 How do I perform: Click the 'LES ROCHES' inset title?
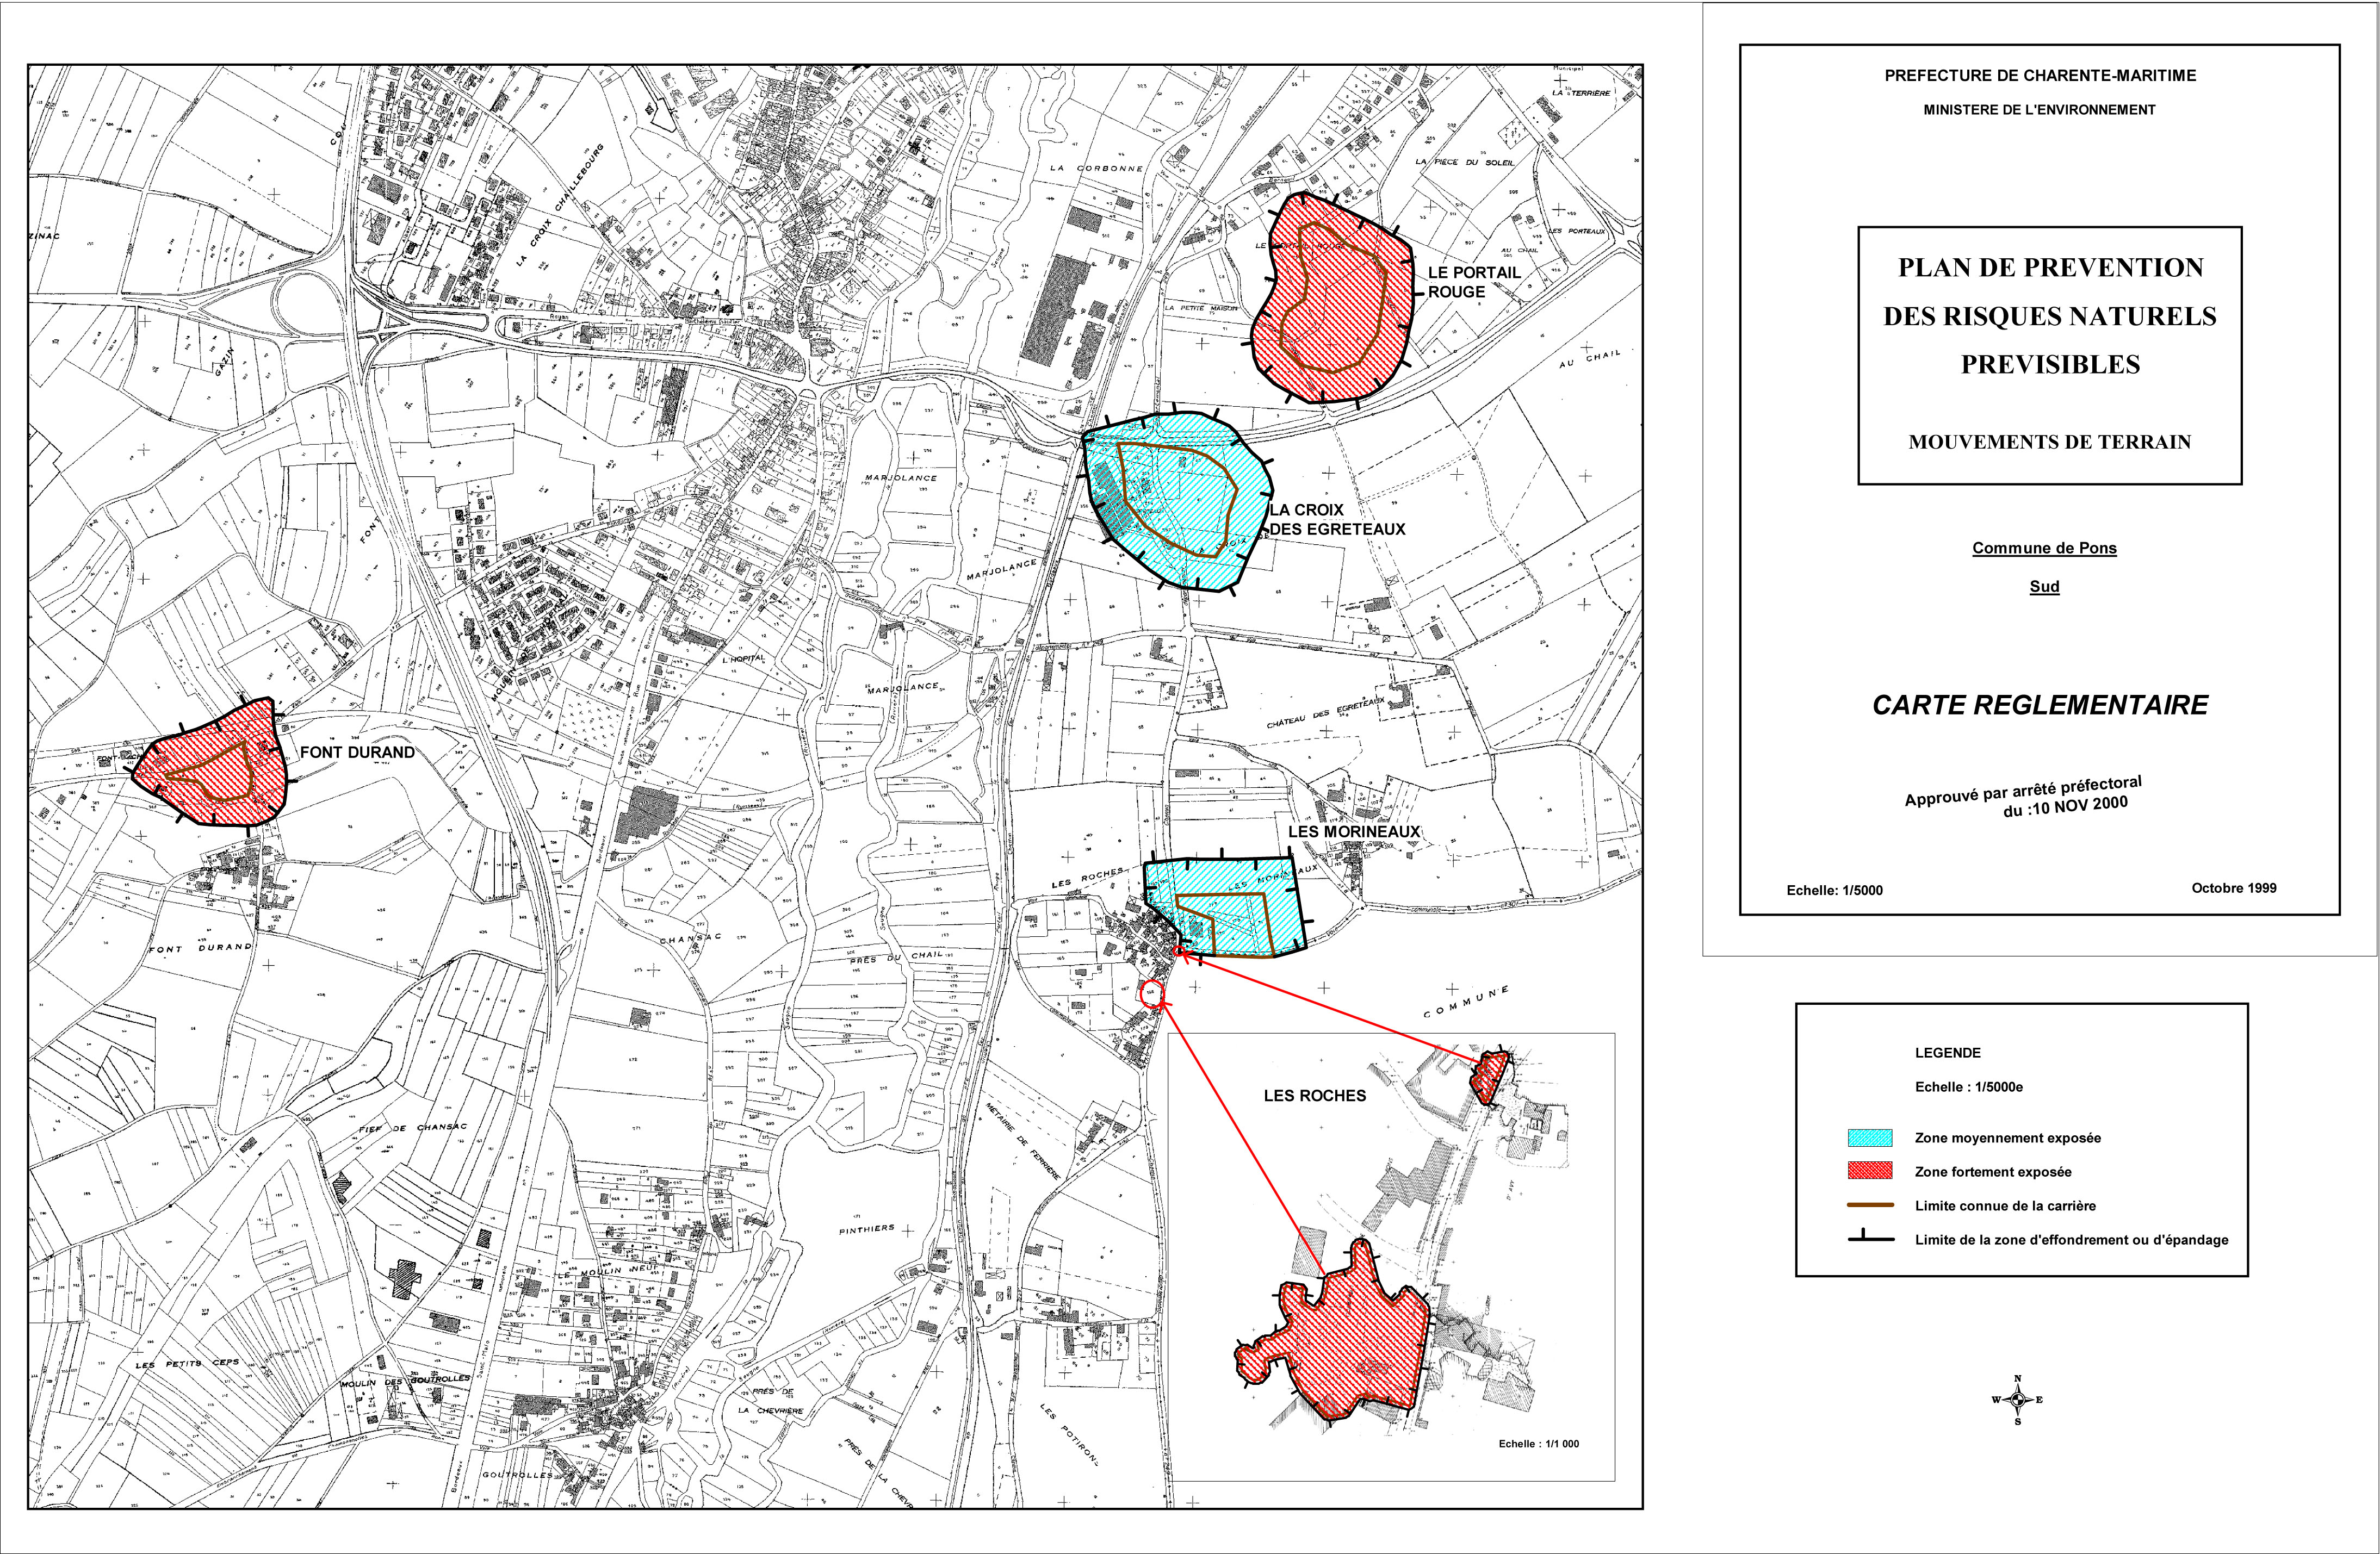[1315, 1096]
